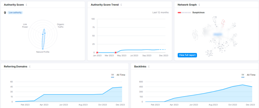
Task: Click the Referring Domains panel title
Action: pyautogui.click(x=15, y=66)
